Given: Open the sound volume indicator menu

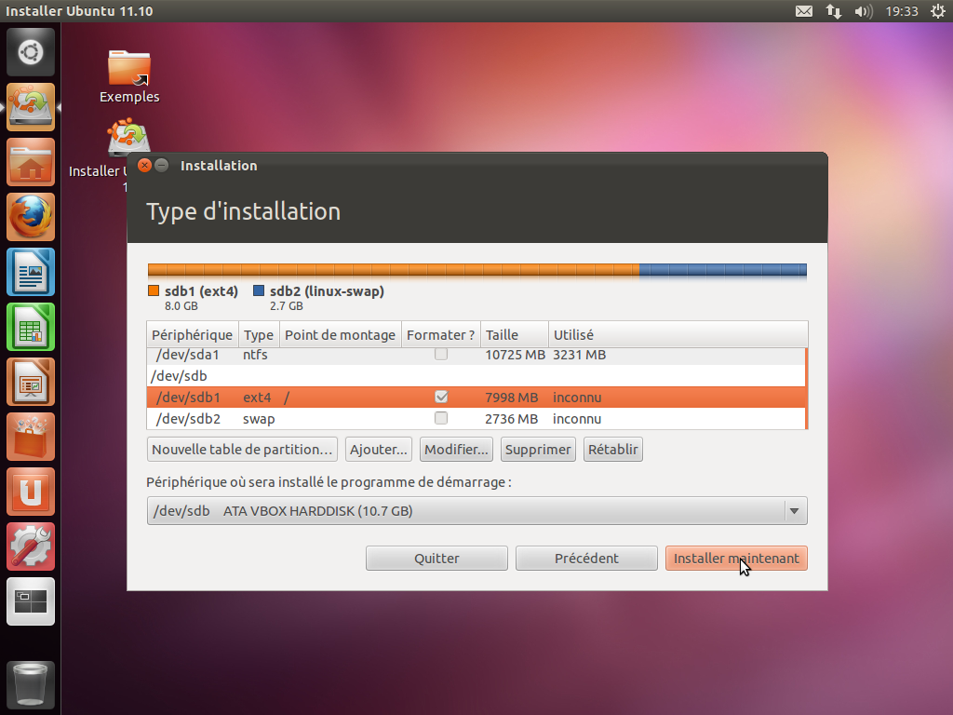Looking at the screenshot, I should [863, 11].
